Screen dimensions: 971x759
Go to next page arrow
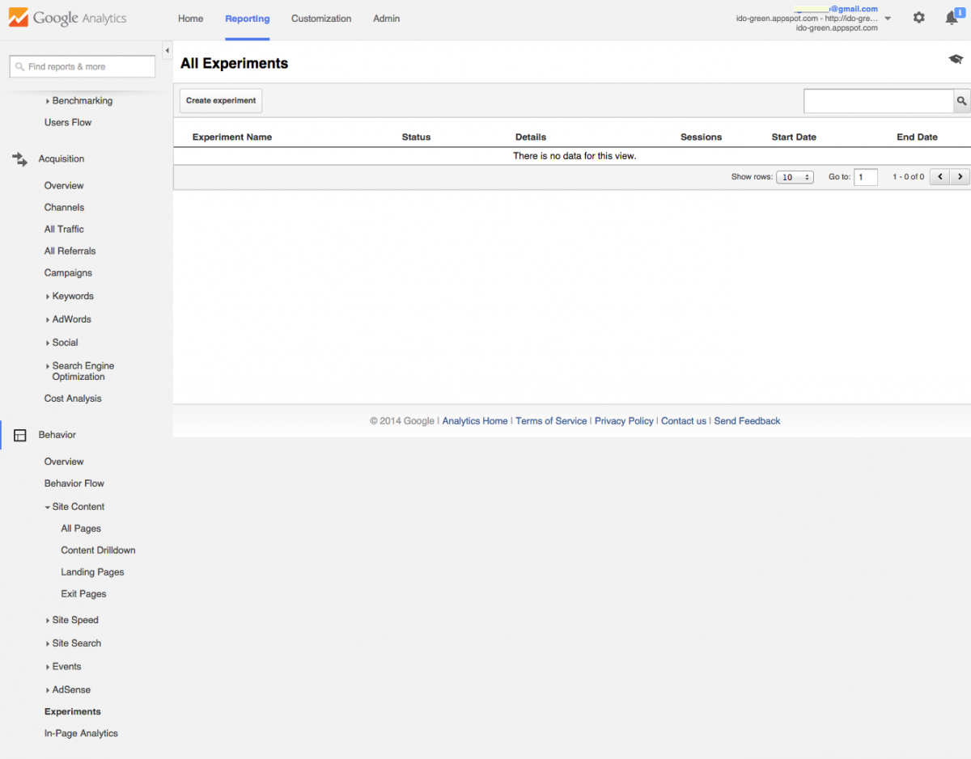tap(960, 177)
